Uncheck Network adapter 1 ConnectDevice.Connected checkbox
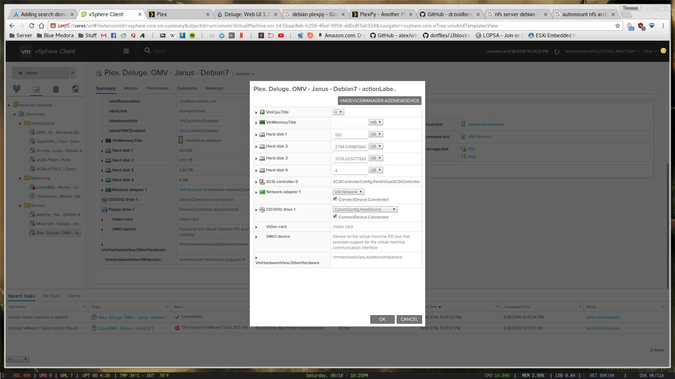 click(335, 199)
